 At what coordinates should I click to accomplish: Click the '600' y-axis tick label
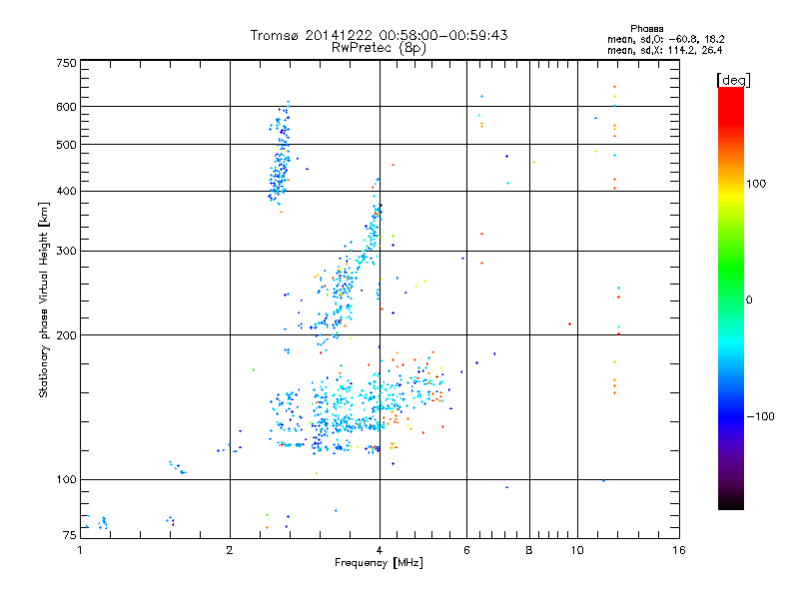[66, 107]
